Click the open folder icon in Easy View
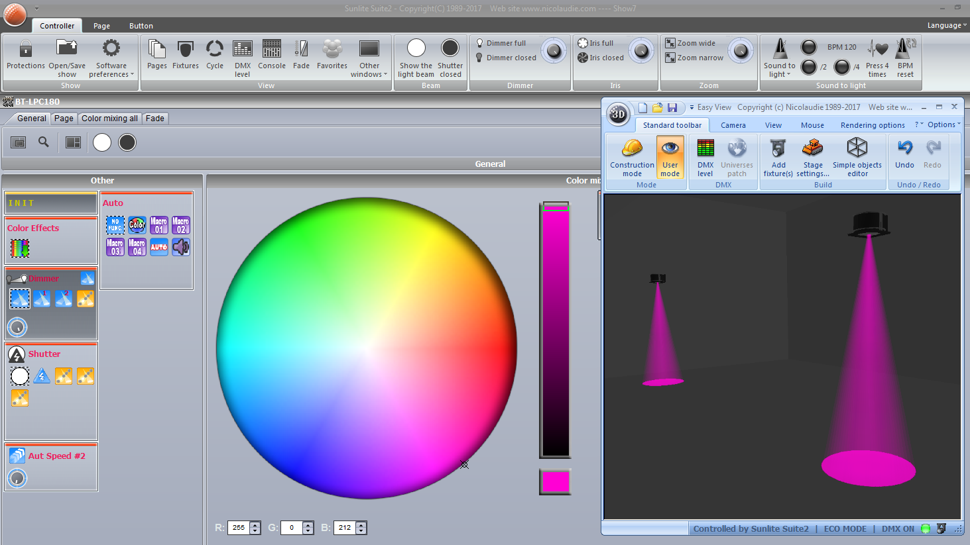 click(x=657, y=107)
